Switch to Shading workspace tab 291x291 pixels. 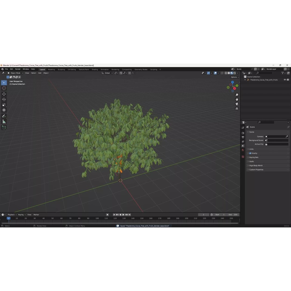point(95,70)
